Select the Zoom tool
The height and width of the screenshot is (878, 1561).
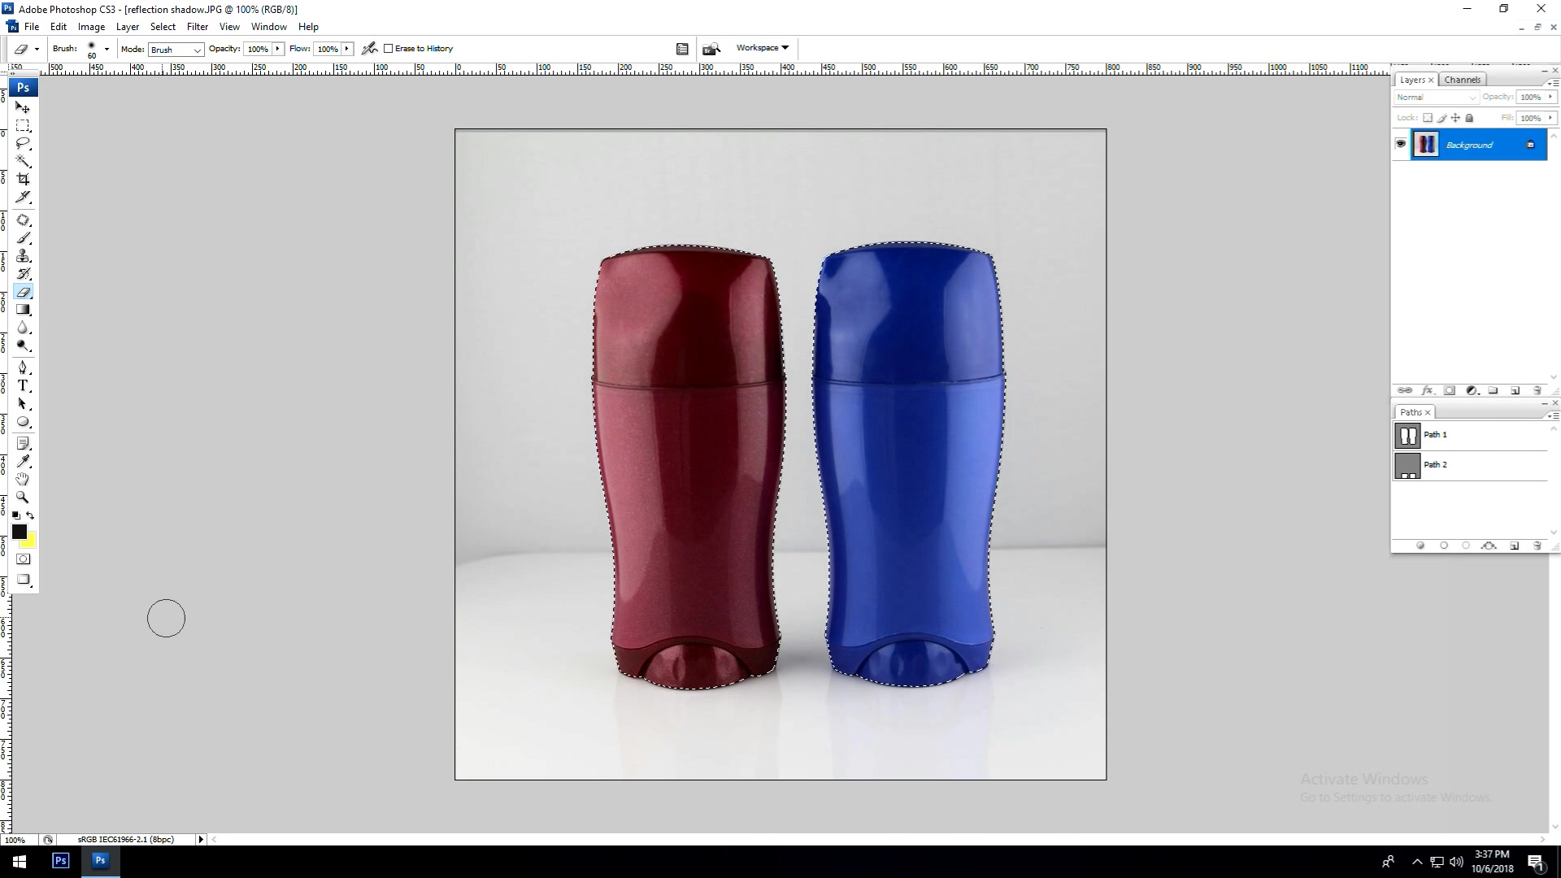(23, 498)
